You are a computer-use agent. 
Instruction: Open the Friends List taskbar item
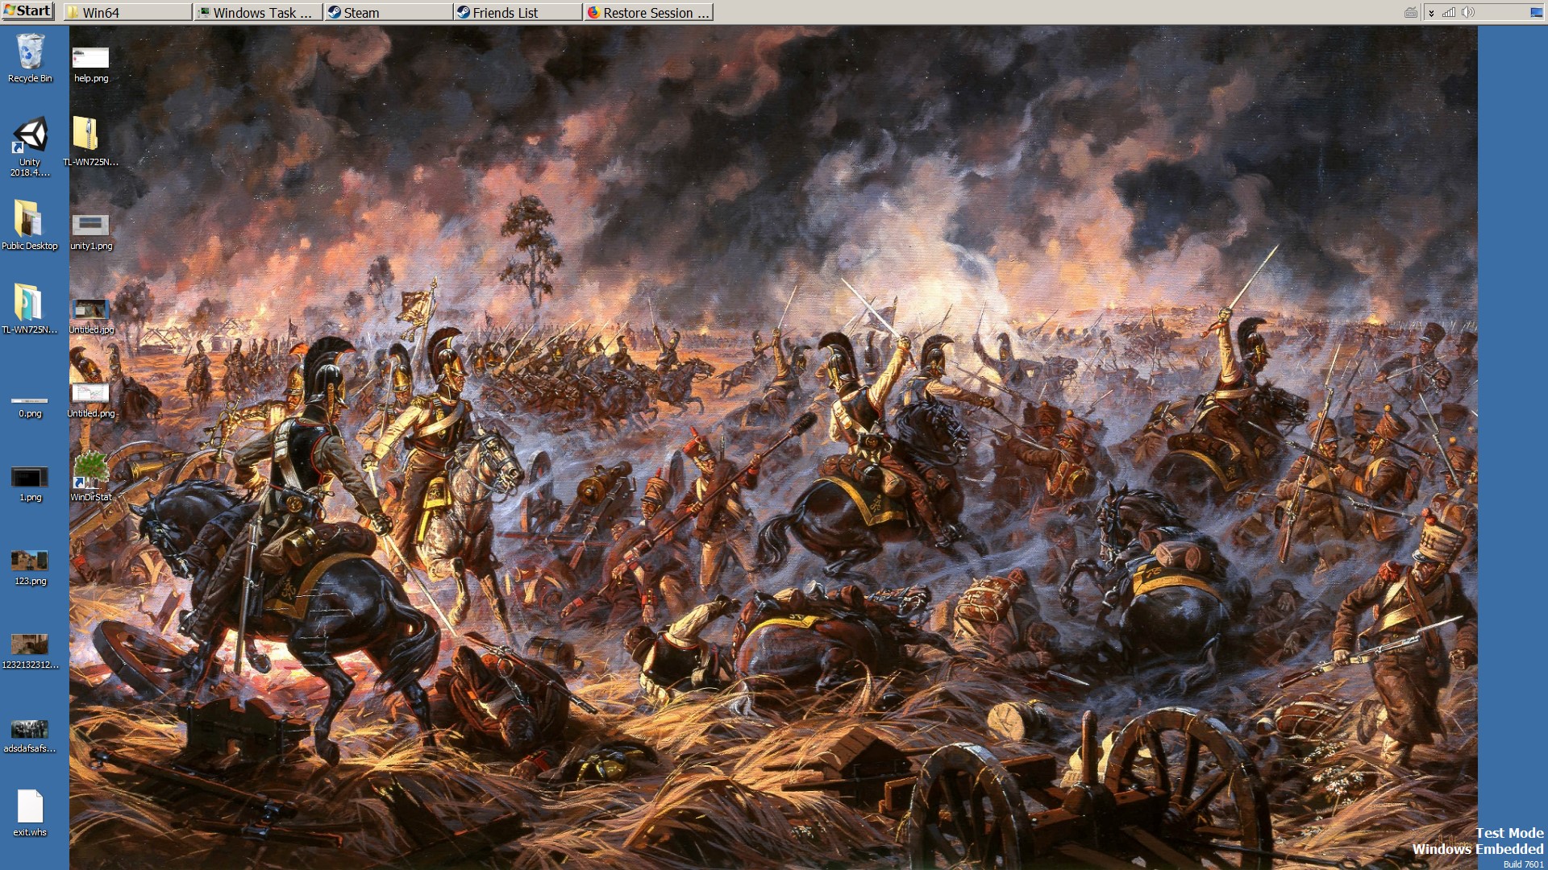(x=518, y=12)
